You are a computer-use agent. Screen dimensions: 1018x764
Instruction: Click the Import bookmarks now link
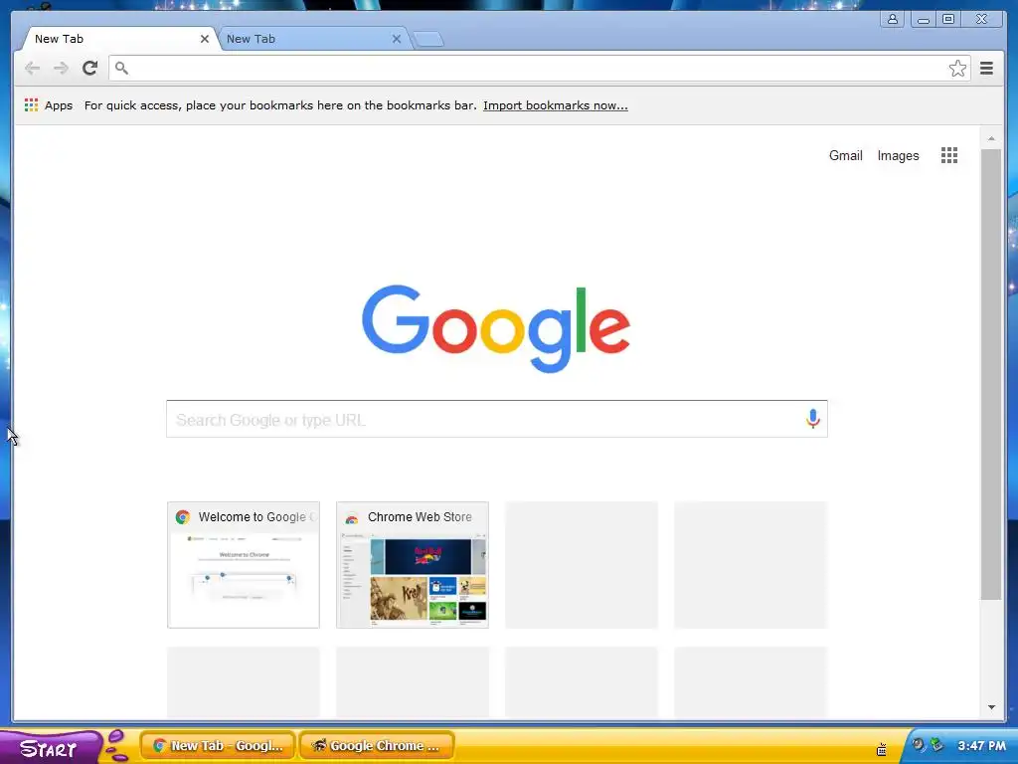click(555, 105)
